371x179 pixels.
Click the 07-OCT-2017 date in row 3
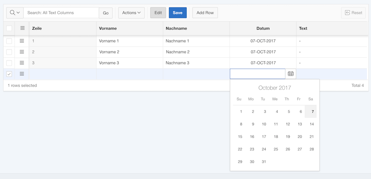coord(263,63)
